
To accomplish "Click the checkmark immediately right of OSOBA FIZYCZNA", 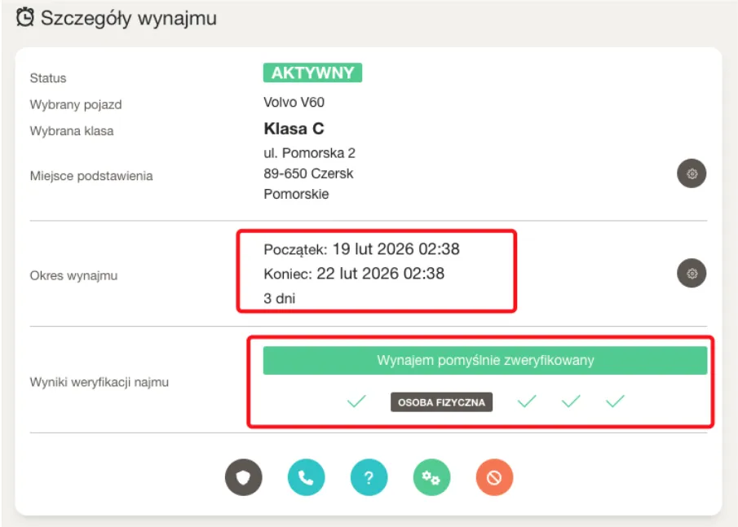I will tap(528, 401).
